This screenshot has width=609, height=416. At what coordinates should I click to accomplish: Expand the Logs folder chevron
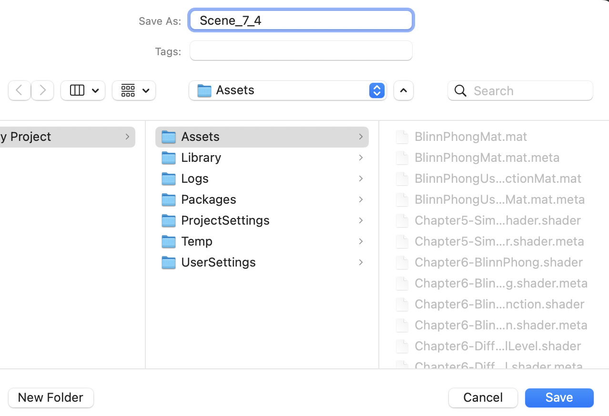point(361,178)
